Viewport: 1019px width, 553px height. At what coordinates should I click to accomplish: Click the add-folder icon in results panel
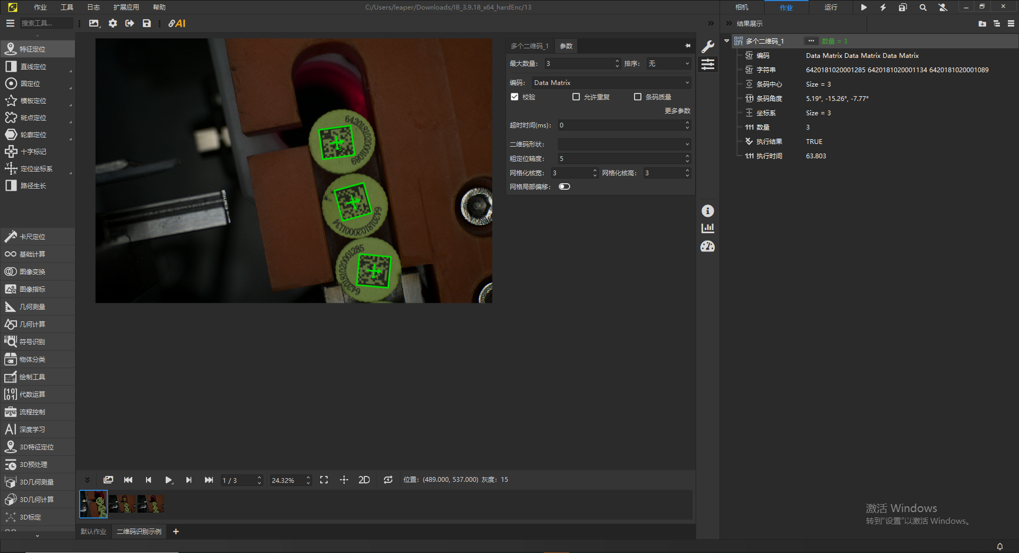[x=982, y=23]
